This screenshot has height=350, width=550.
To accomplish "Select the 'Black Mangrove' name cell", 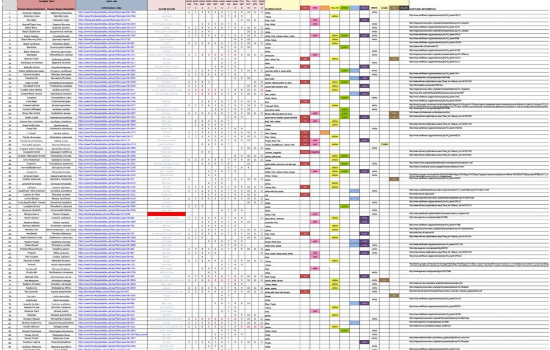I will tap(32, 51).
